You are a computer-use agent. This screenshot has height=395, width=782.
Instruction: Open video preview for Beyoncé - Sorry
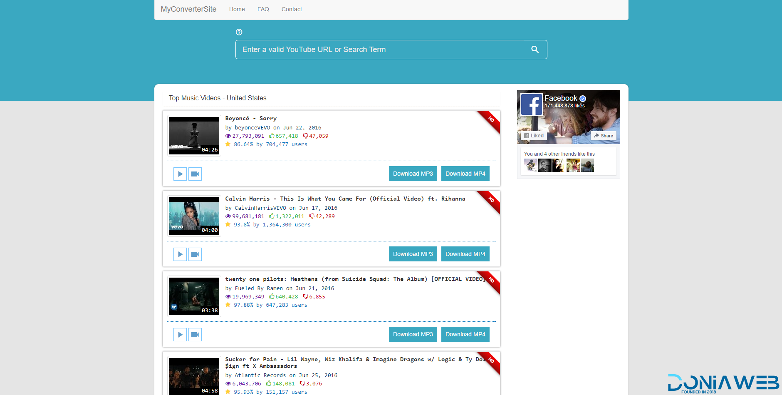(x=195, y=174)
